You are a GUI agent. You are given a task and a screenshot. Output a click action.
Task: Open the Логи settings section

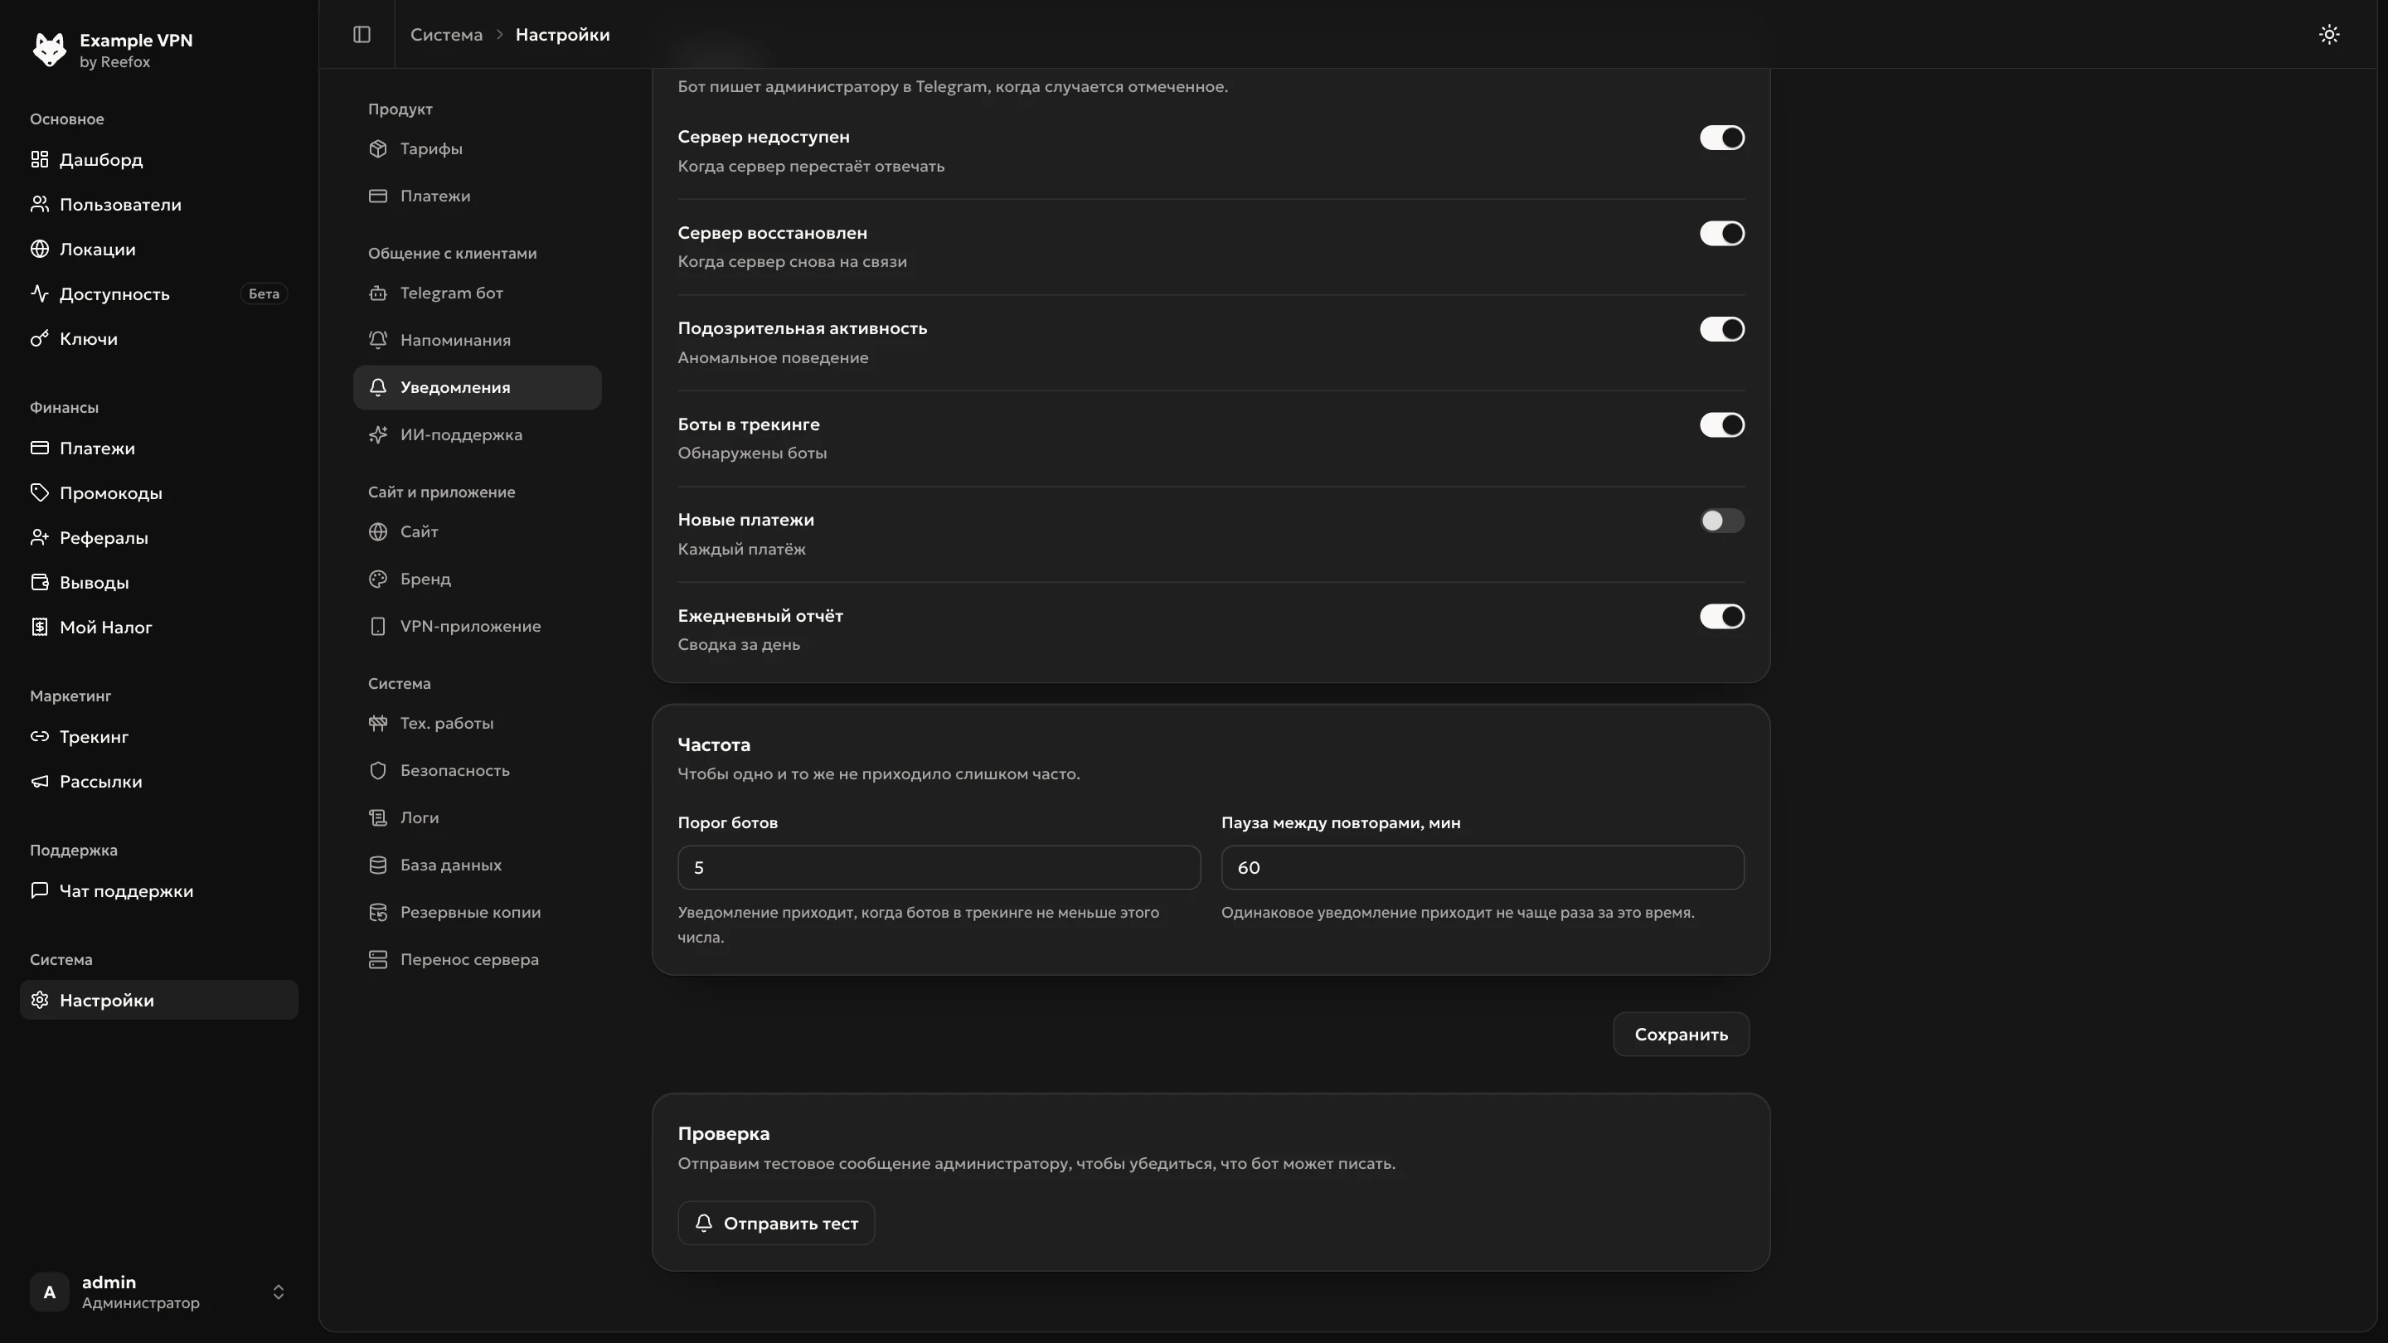tap(478, 817)
